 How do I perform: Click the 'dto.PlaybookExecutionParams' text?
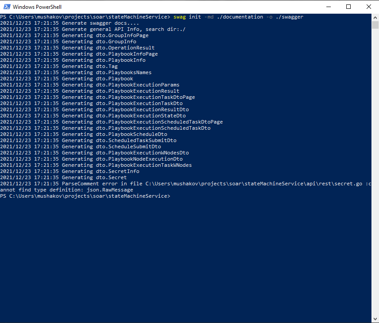138,85
